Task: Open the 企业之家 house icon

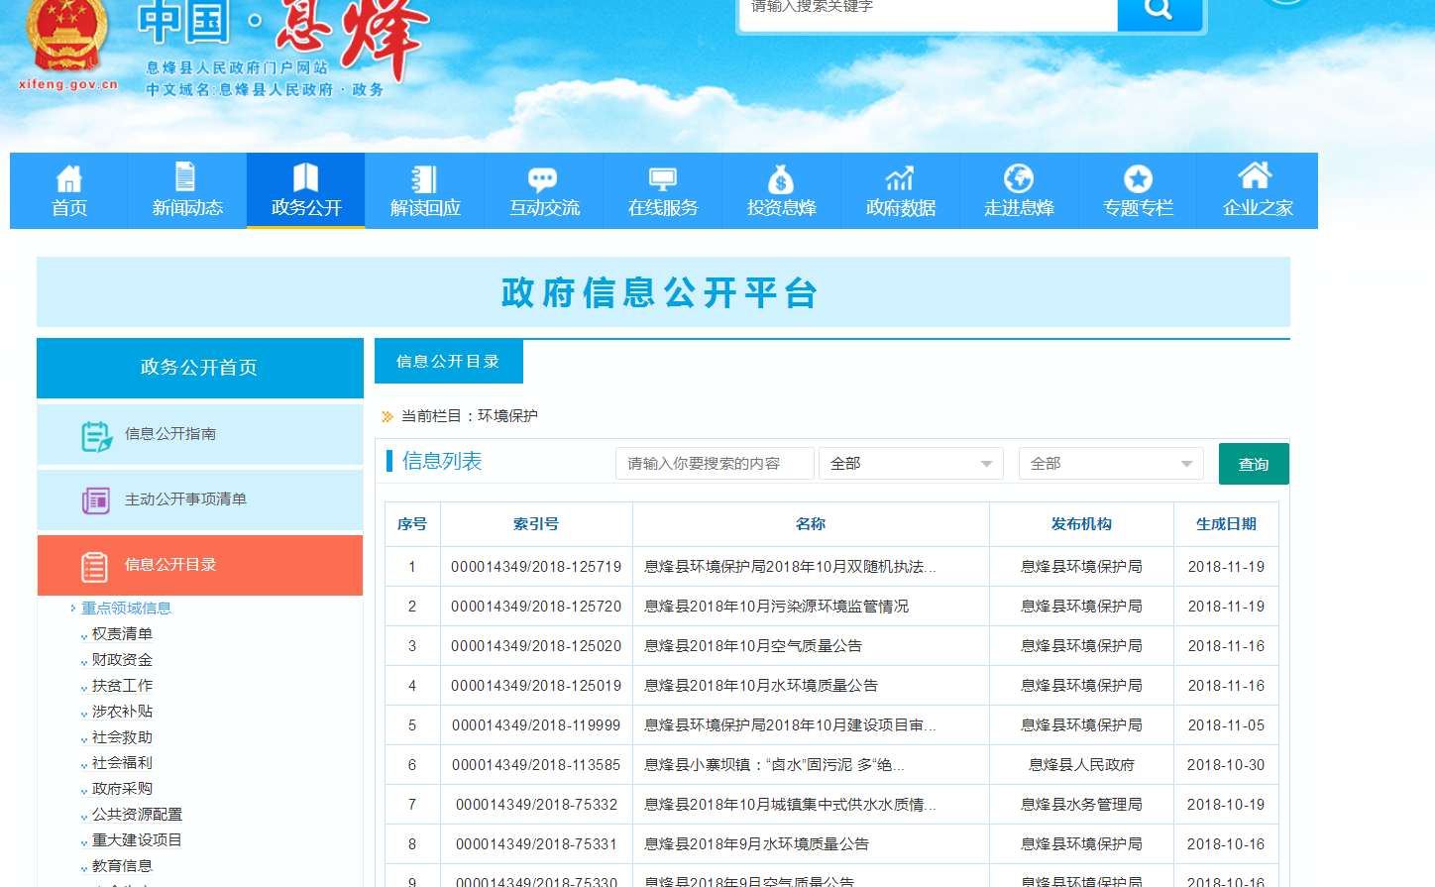Action: [1255, 176]
